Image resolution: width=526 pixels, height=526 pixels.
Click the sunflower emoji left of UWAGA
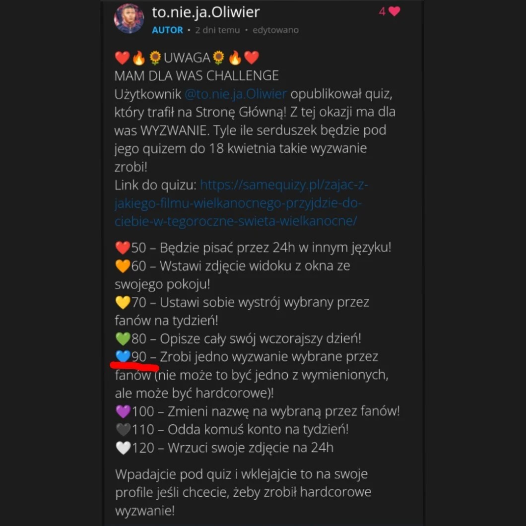[x=155, y=58]
